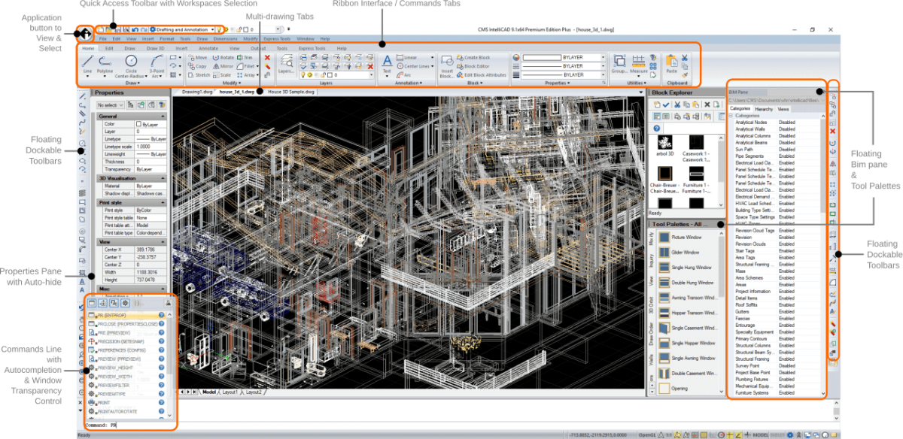903x439 pixels.
Task: Collapse the Categories tree in the BIM pane
Action: coord(731,115)
